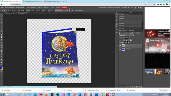Click the background orange color swatch
171x96 pixels.
point(2,69)
